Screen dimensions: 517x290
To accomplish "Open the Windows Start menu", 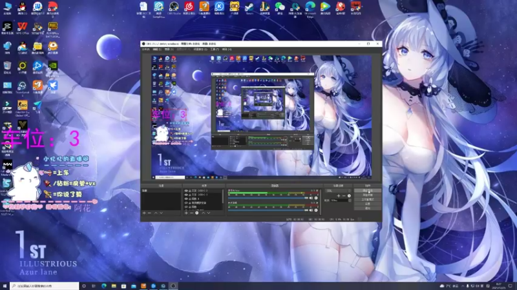I will coord(5,286).
